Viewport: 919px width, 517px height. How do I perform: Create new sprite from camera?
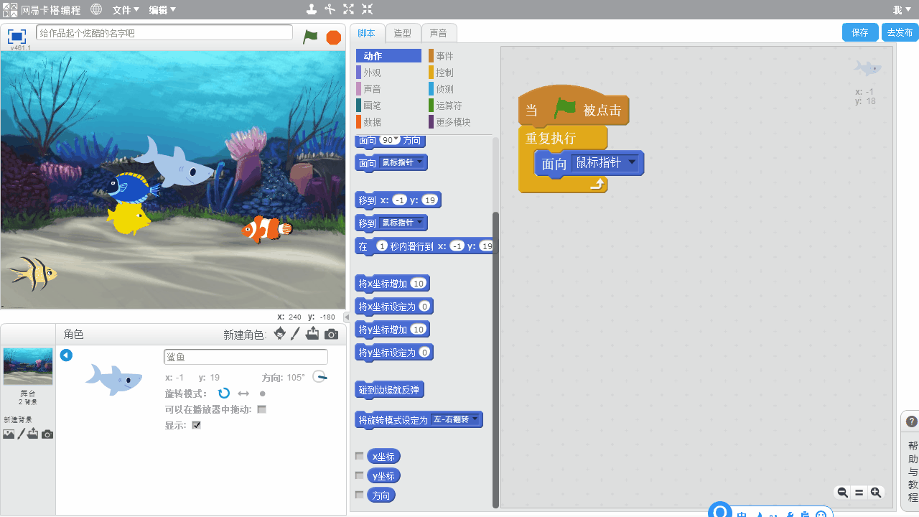331,334
